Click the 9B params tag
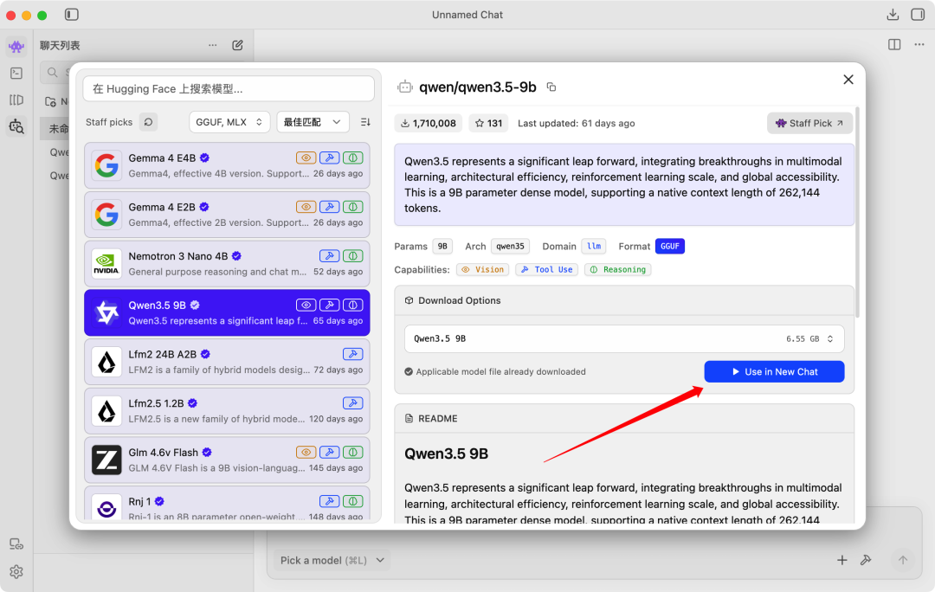Viewport: 935px width, 592px height. pyautogui.click(x=442, y=246)
